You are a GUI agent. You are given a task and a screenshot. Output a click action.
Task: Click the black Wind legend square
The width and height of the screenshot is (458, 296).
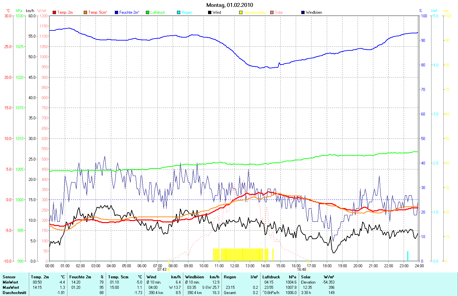click(x=210, y=12)
